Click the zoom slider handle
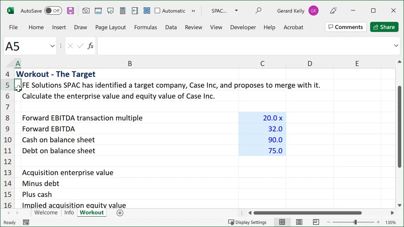Screen dimensions: 404x227 pos(355,222)
